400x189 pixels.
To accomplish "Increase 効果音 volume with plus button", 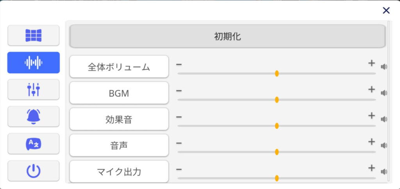I will [372, 116].
